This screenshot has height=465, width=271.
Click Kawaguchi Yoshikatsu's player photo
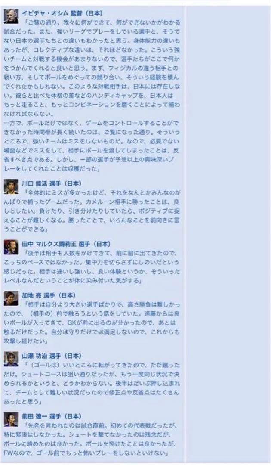[11, 187]
